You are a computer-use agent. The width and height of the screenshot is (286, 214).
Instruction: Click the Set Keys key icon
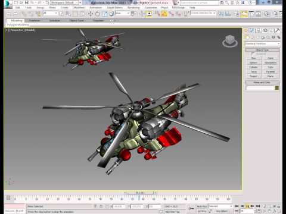(191, 209)
